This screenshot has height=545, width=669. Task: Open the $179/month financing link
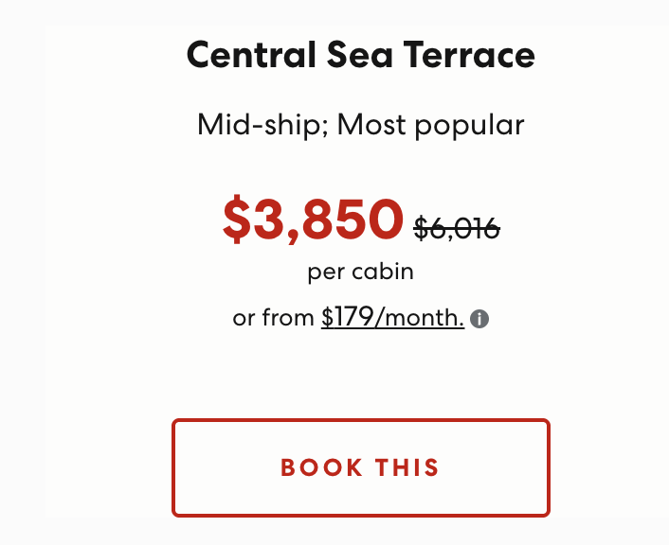[x=392, y=318]
